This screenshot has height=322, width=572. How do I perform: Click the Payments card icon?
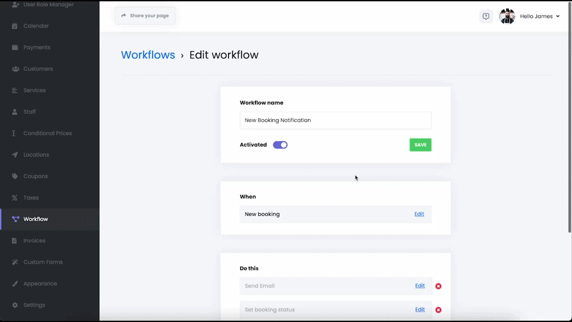(15, 48)
